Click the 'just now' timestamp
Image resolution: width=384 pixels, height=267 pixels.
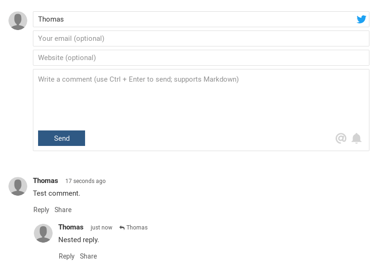pyautogui.click(x=102, y=228)
